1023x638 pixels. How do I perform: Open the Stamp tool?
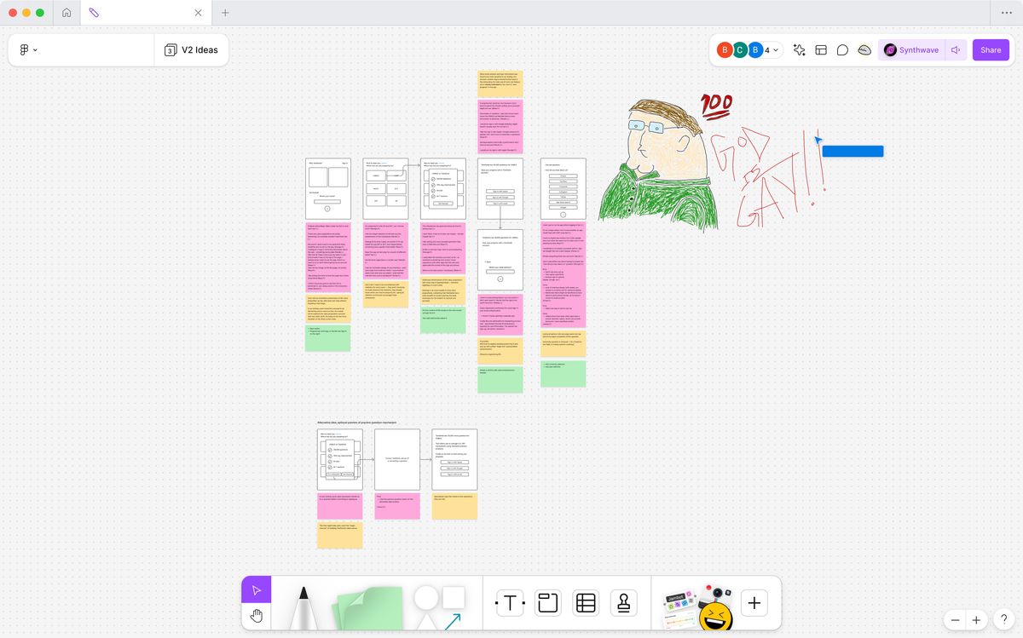(x=623, y=603)
